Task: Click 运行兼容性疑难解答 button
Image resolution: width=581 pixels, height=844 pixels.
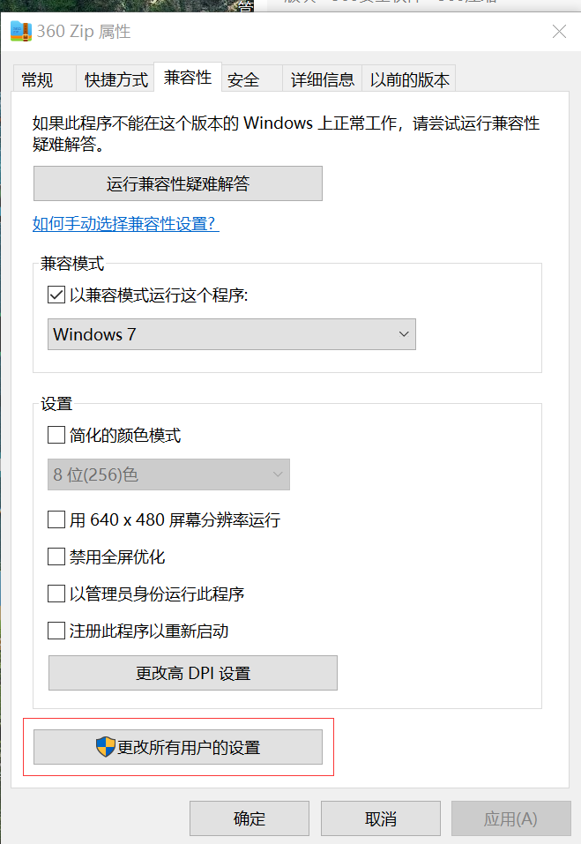Action: pyautogui.click(x=178, y=183)
